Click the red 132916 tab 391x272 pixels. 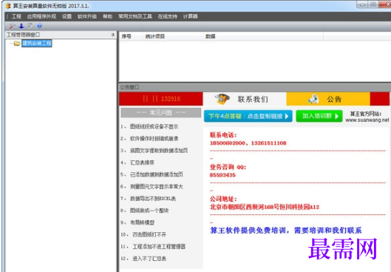click(161, 99)
